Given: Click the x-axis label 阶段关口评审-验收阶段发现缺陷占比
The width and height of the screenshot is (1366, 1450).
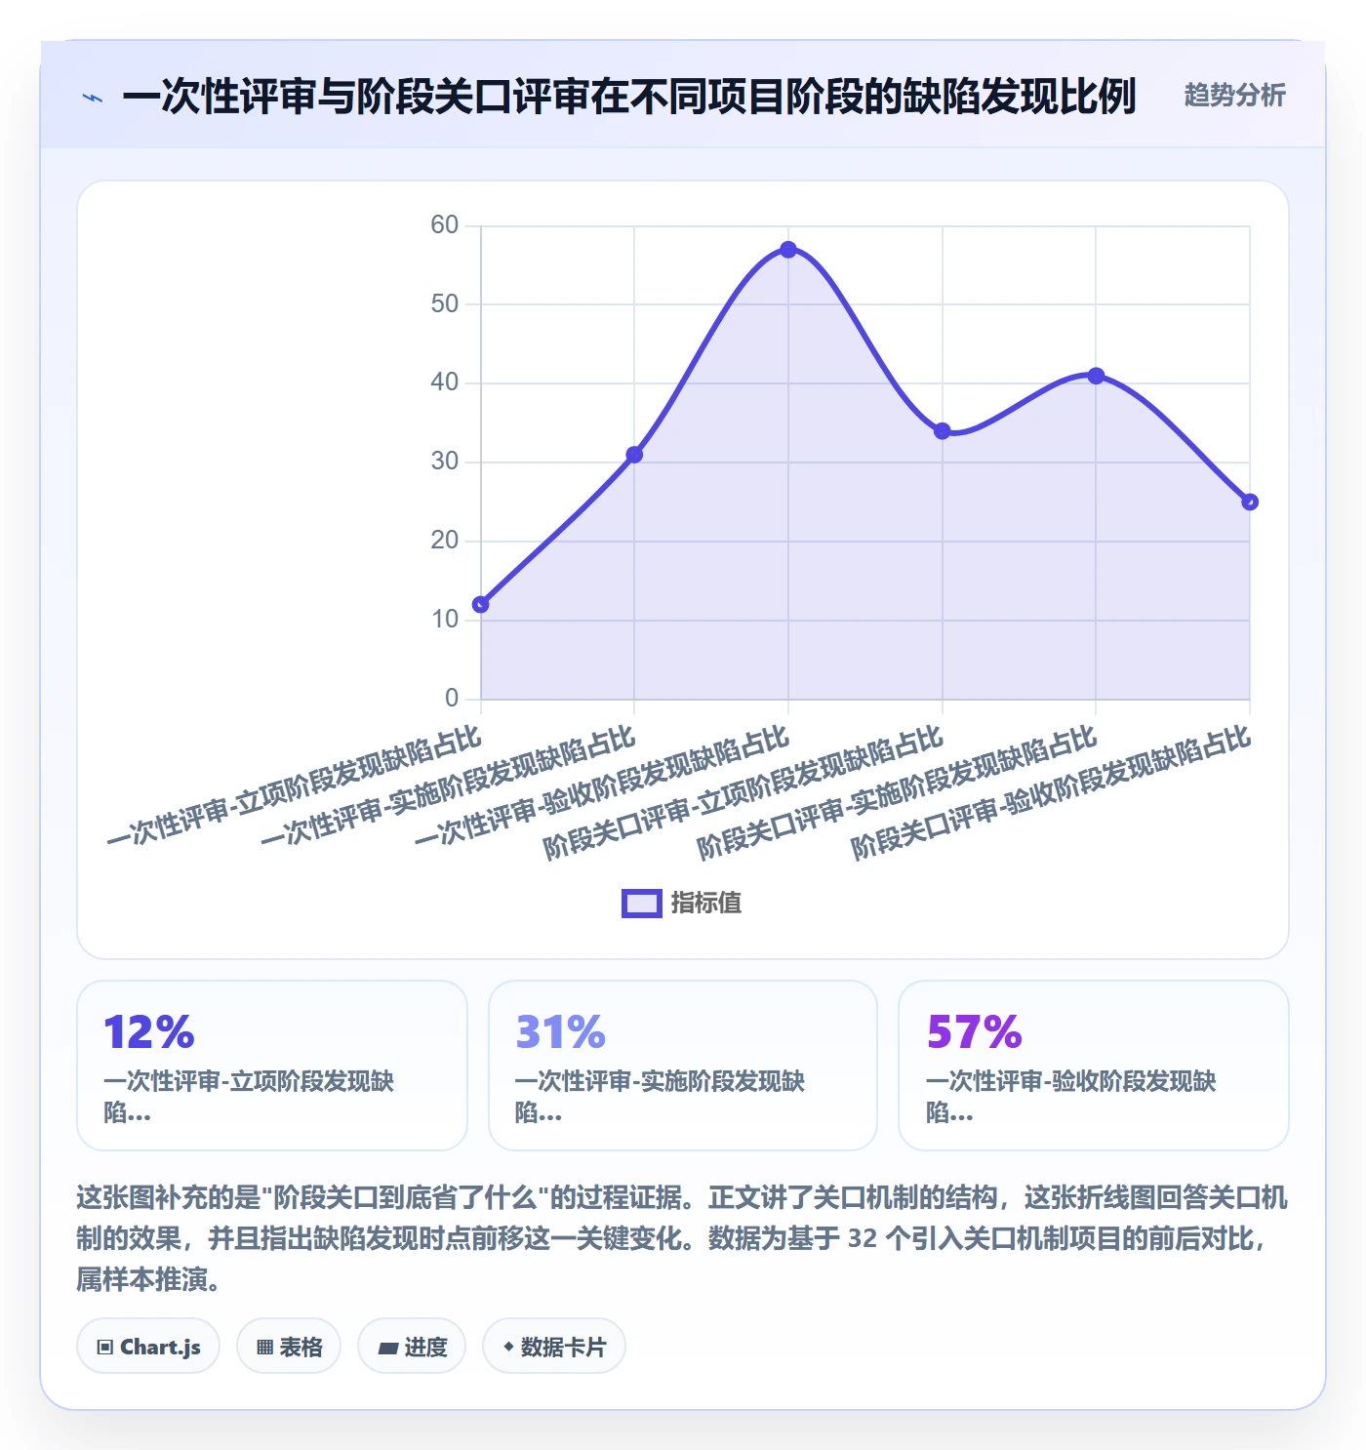Looking at the screenshot, I should (x=1052, y=792).
